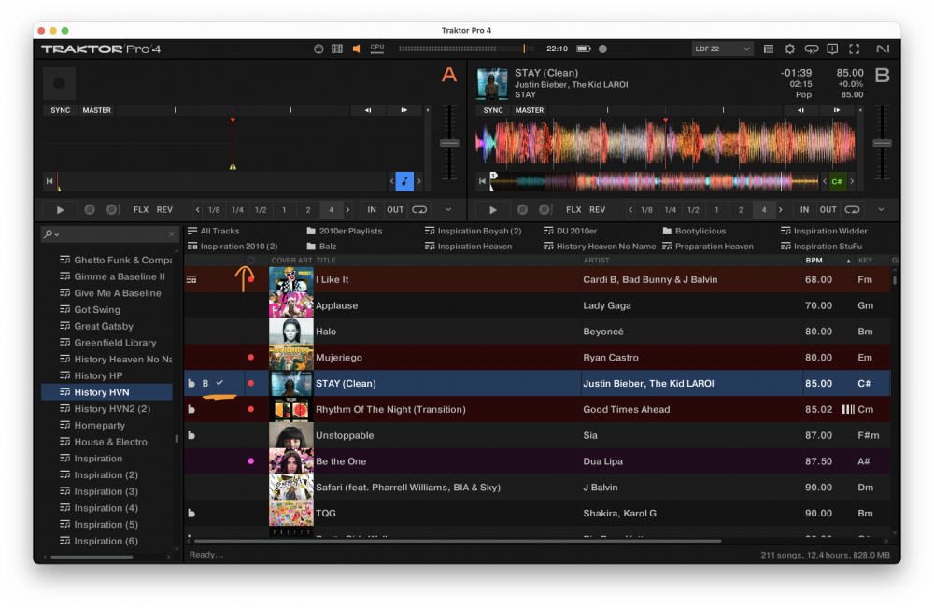Click the Native Instruments logo
The width and height of the screenshot is (934, 608).
click(883, 49)
